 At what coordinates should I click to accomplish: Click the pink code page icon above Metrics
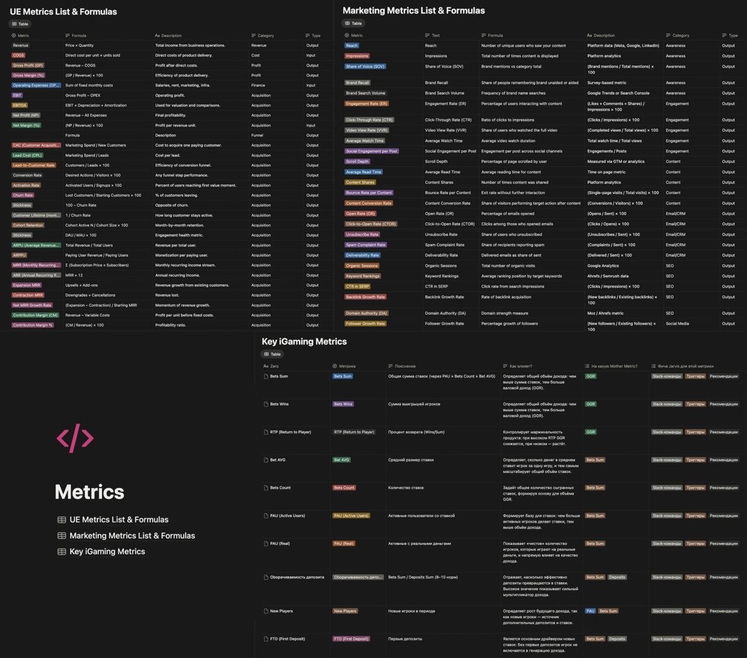75,438
